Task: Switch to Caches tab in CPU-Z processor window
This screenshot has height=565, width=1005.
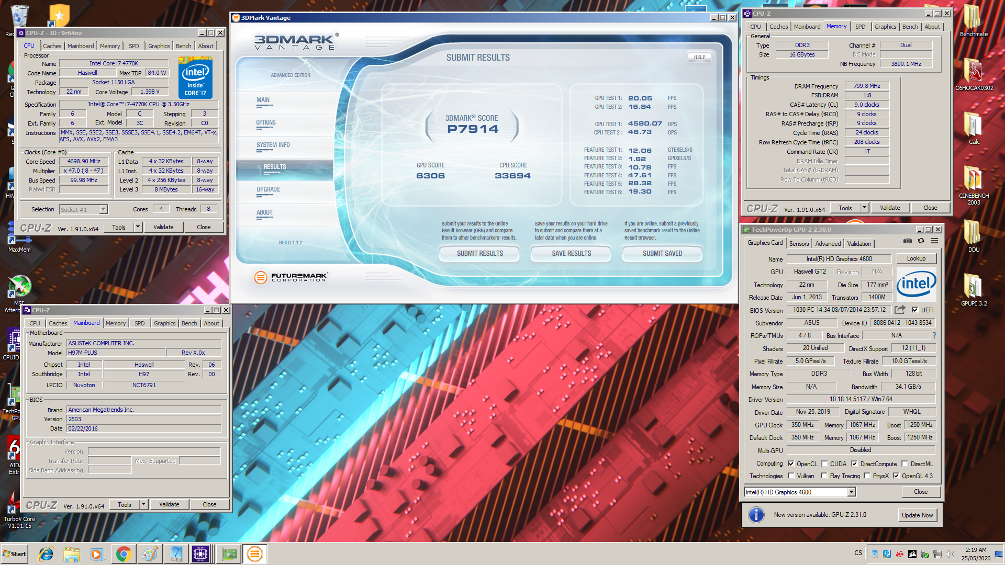Action: (x=52, y=46)
